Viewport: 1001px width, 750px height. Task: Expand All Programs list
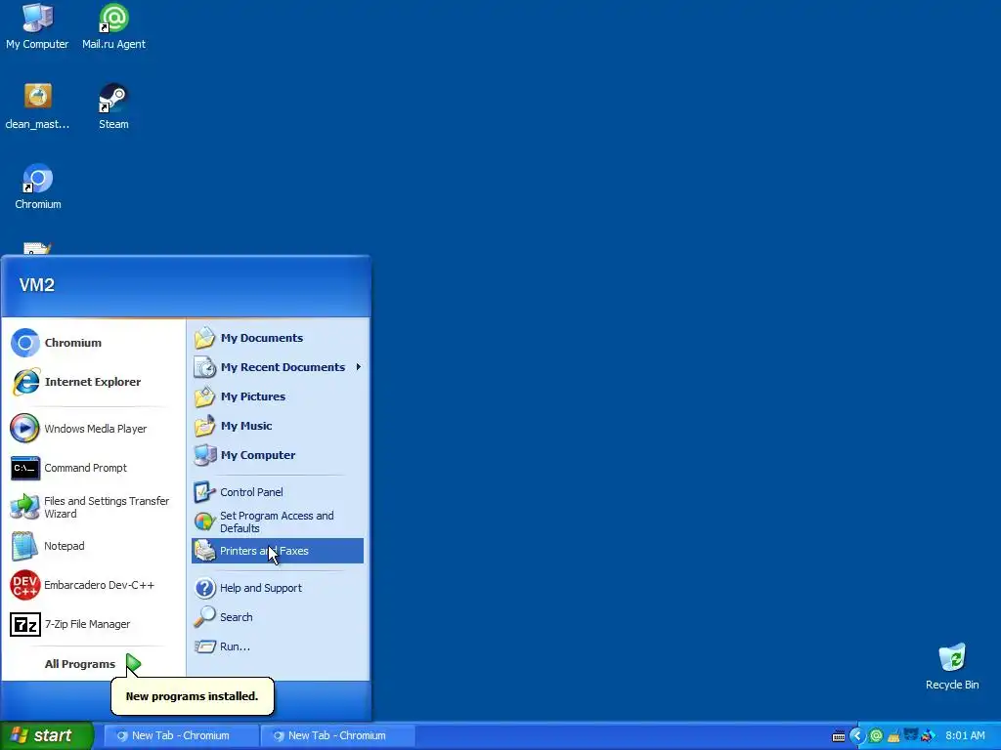pos(93,664)
